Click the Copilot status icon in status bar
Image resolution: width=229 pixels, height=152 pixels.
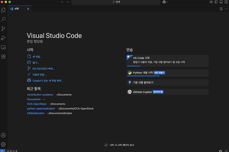point(220,151)
